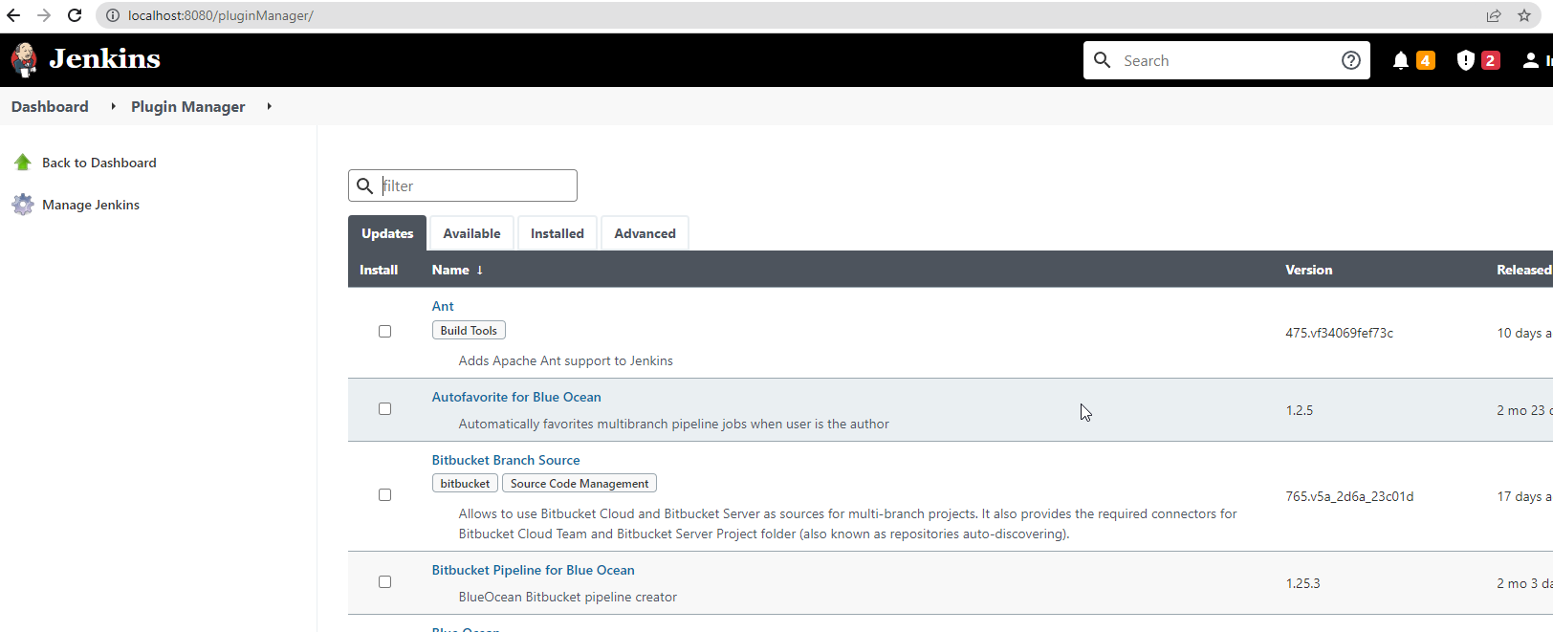Click the Jenkins title text in header
The image size is (1553, 632).
pos(105,59)
